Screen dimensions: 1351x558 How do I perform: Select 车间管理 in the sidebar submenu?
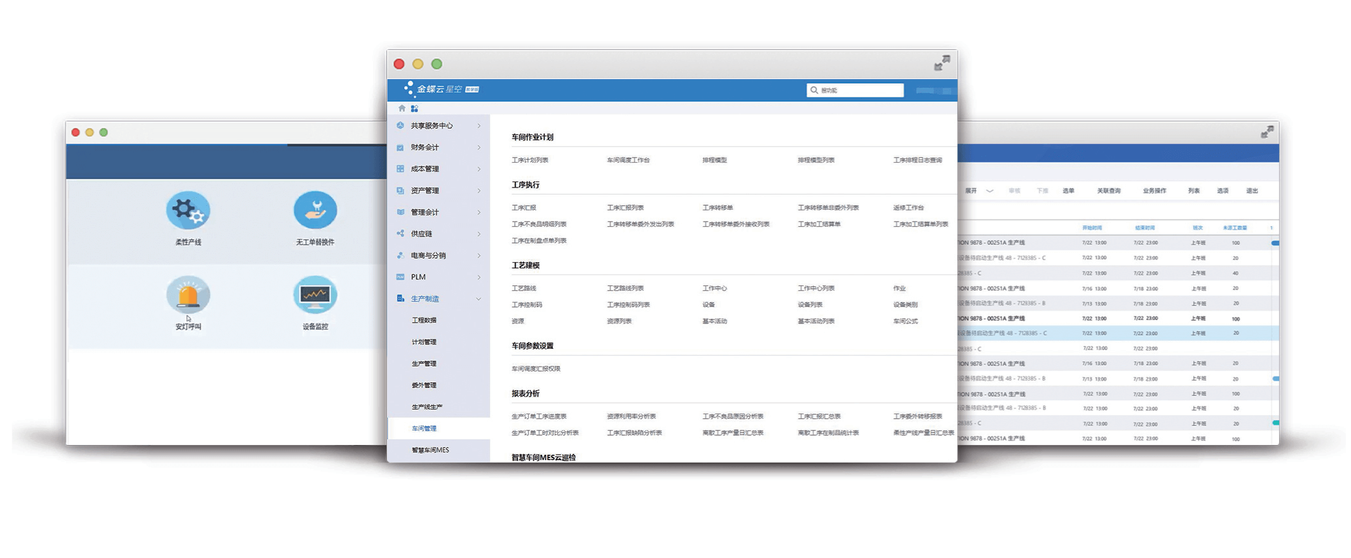pos(424,429)
